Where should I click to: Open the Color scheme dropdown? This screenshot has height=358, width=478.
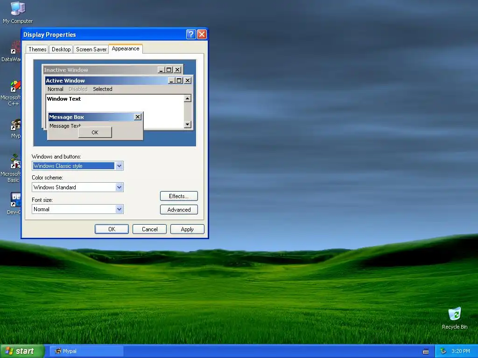pyautogui.click(x=119, y=187)
